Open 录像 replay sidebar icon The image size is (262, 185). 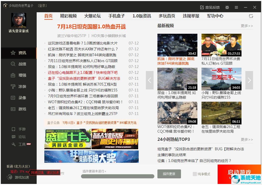[13, 98]
